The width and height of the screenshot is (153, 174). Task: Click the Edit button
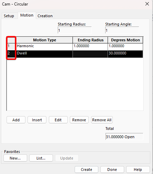tap(58, 120)
